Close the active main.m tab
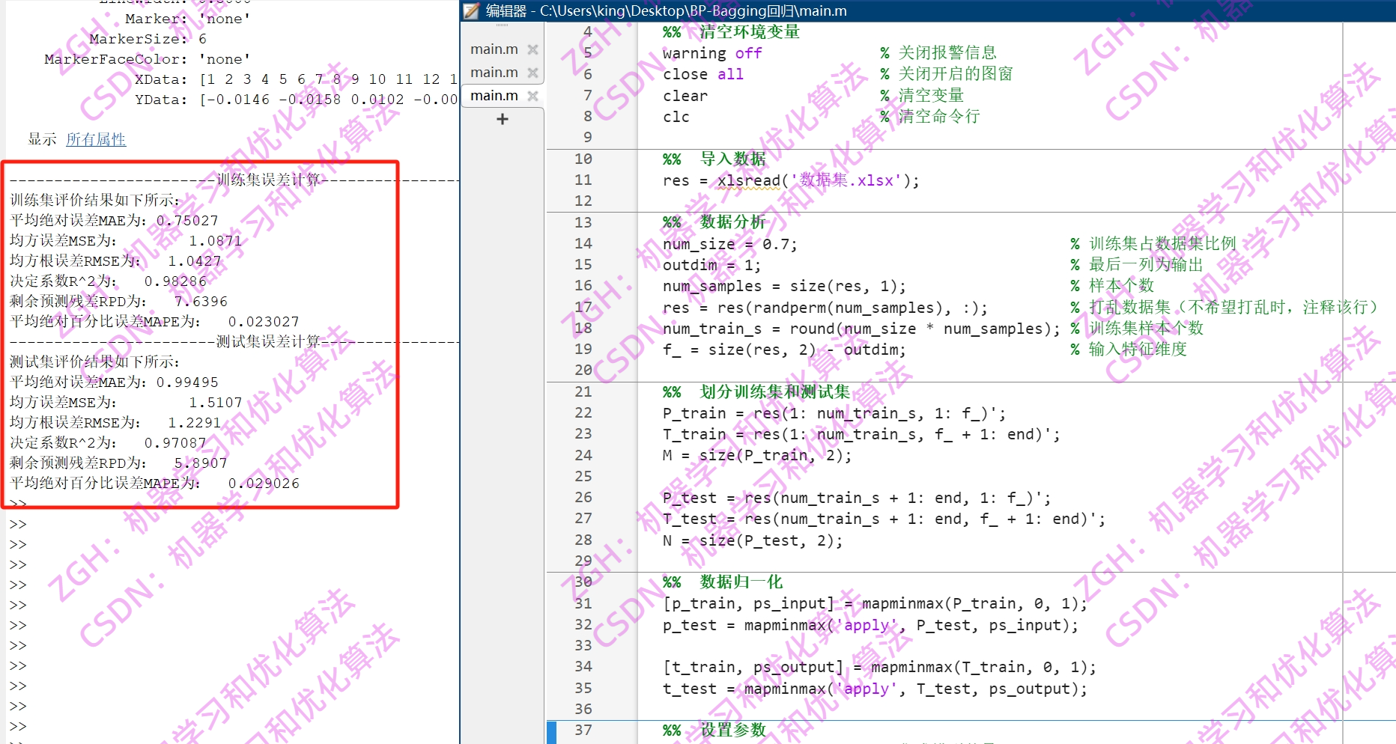The width and height of the screenshot is (1396, 744). point(532,95)
